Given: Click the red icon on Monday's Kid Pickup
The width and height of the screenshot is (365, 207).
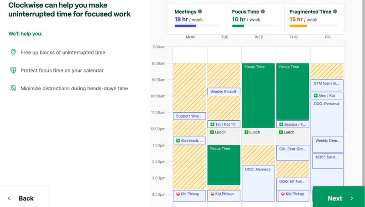Looking at the screenshot, I should click(x=178, y=194).
